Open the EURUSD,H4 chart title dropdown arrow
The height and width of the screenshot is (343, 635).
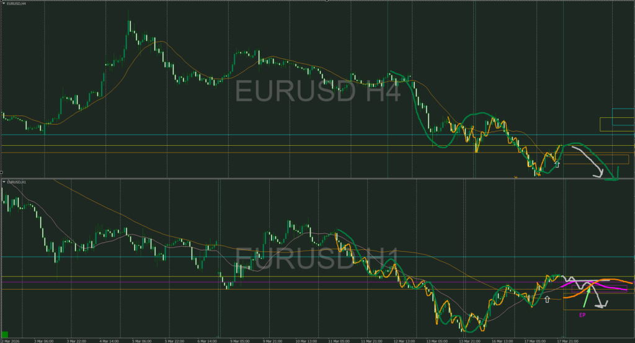pyautogui.click(x=4, y=3)
